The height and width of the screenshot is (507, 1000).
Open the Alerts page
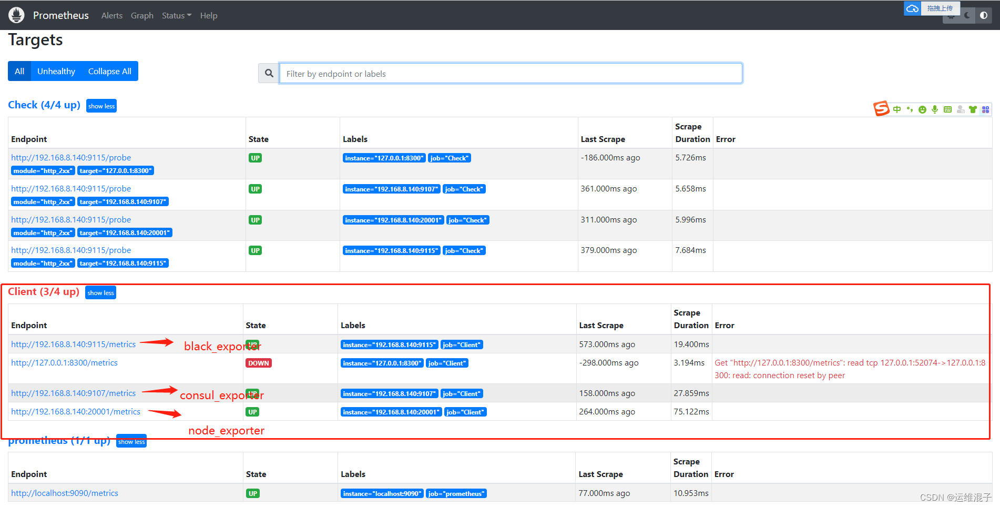(112, 16)
